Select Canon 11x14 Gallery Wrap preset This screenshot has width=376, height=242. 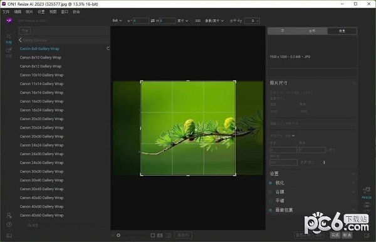42,84
